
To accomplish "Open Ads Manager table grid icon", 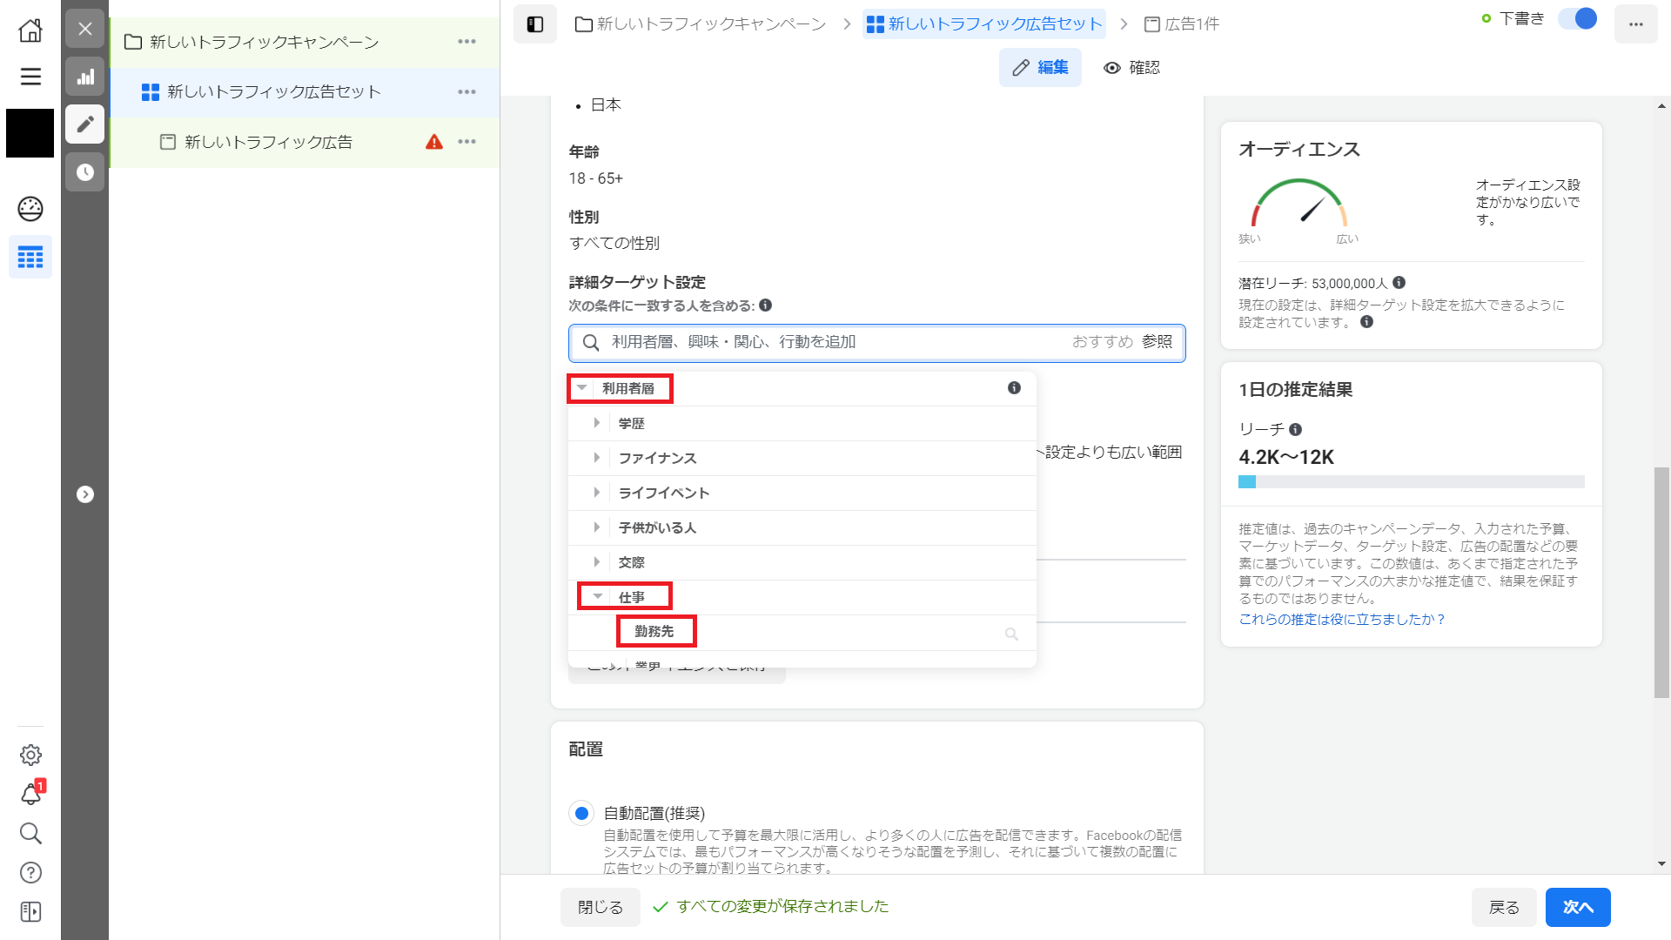I will tap(30, 258).
